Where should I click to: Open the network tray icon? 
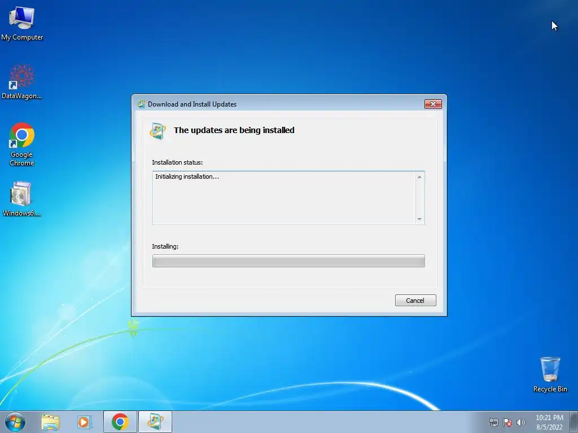[x=493, y=422]
